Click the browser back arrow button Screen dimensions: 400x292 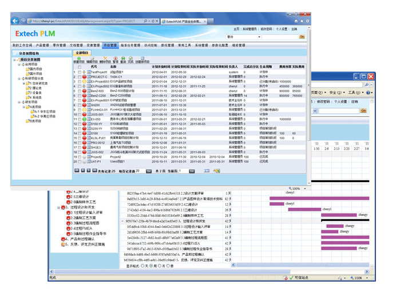coord(15,21)
